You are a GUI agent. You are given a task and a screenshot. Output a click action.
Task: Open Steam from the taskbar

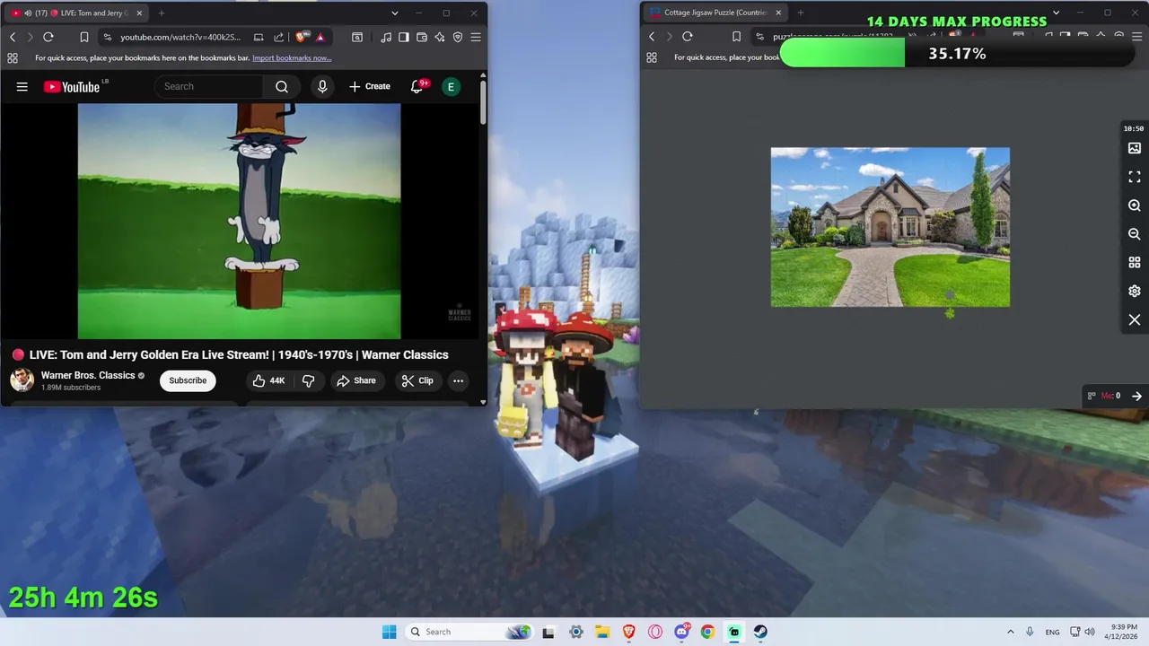coord(760,632)
